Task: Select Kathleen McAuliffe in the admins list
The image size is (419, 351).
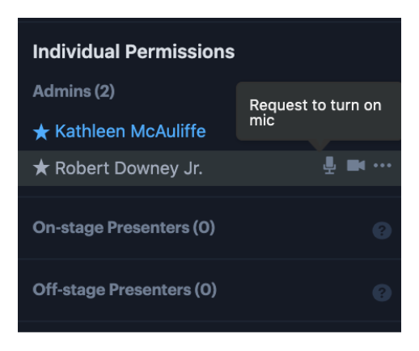Action: 130,132
